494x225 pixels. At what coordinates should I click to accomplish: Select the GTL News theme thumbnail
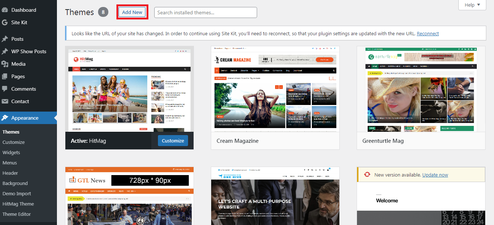[x=129, y=196]
